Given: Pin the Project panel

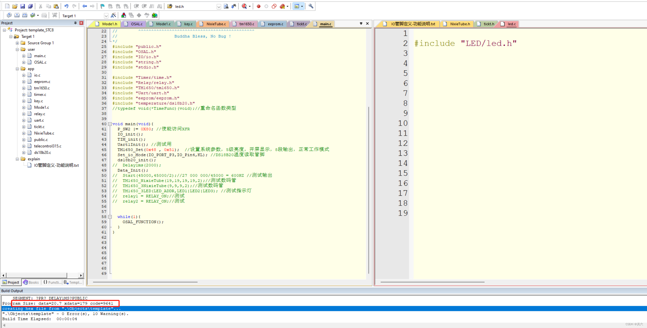Looking at the screenshot, I should [75, 23].
